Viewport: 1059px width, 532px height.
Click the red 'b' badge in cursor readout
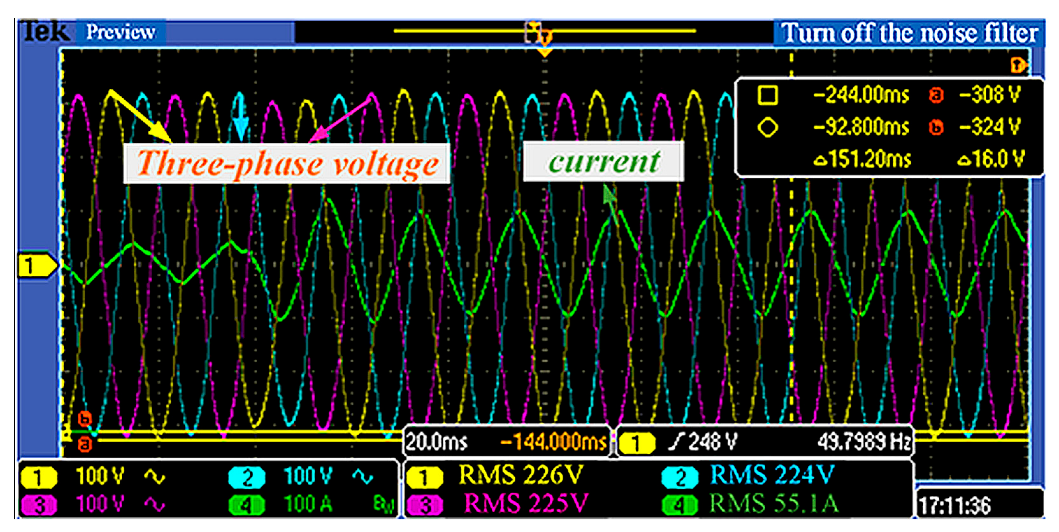tap(936, 127)
